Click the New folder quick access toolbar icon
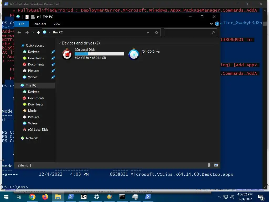This screenshot has height=202, width=269. (x=33, y=17)
